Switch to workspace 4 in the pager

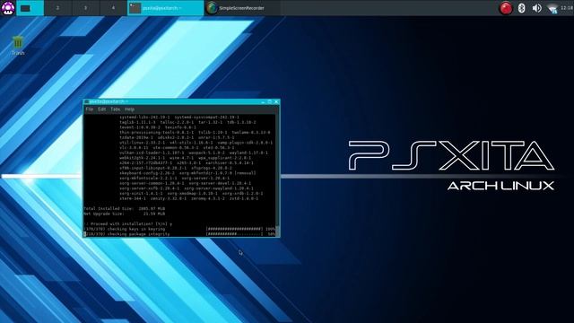tap(113, 8)
